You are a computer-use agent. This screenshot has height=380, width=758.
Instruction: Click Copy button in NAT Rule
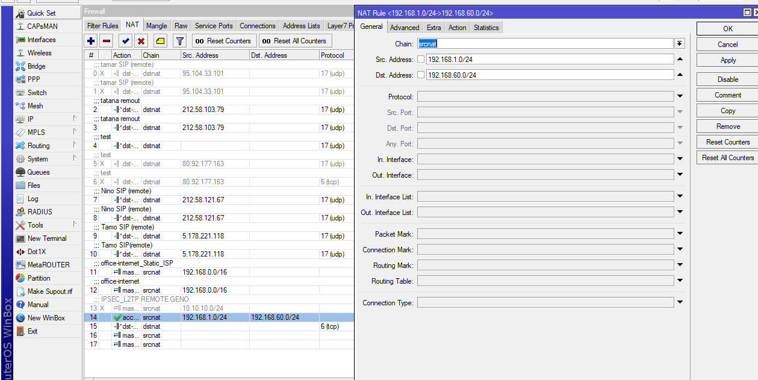coord(728,111)
